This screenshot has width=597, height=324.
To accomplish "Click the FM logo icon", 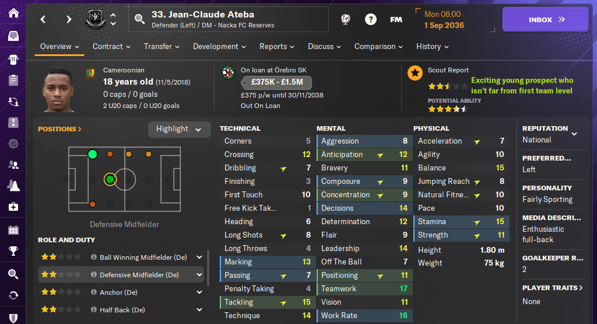I will coord(396,19).
